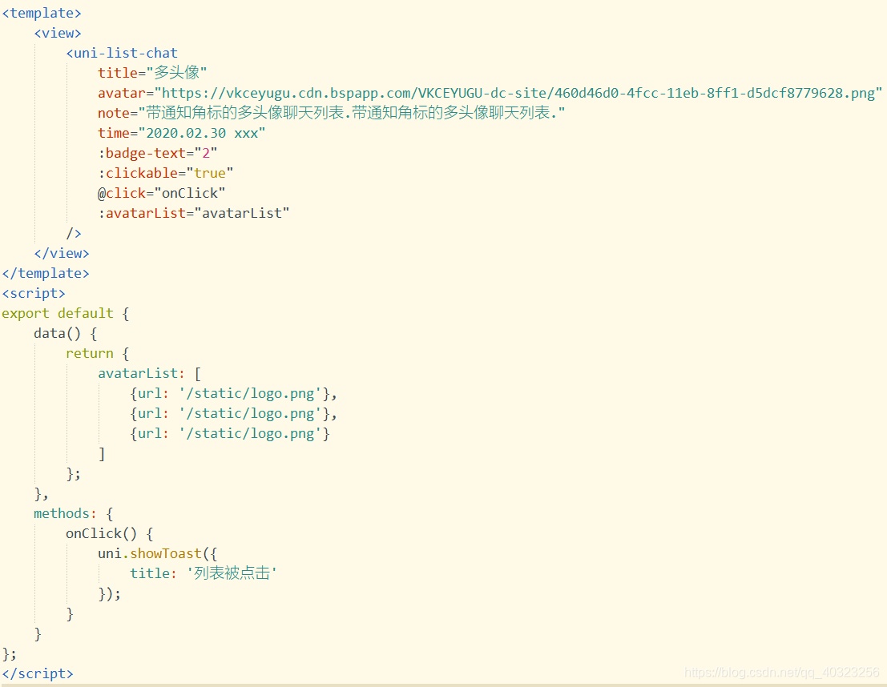Click the last {url: '/static/logo.png'} entry without comma
This screenshot has height=687, width=887.
coord(230,434)
